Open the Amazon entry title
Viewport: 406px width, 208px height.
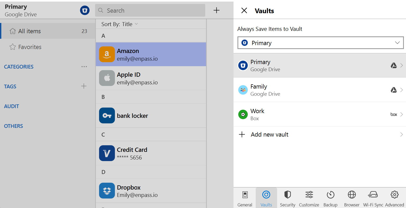[x=128, y=51]
